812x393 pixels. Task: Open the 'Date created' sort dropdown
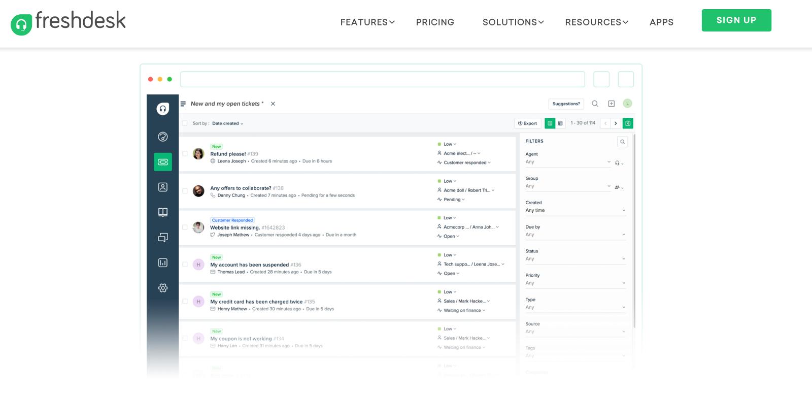tap(228, 123)
